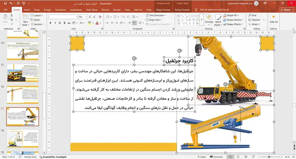Click the Share button
Screen dimensions: 296x159
(x=286, y=10)
